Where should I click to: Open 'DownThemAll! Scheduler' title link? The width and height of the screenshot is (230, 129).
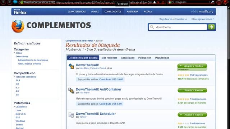click(96, 114)
